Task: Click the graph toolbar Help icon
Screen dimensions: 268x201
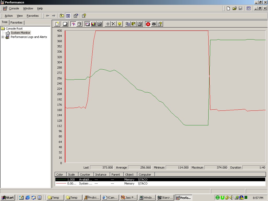Action: [x=160, y=24]
